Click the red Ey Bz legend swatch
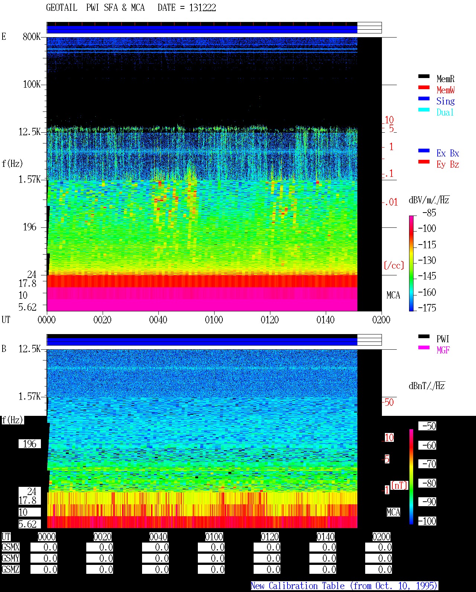476x592 pixels. tap(424, 162)
